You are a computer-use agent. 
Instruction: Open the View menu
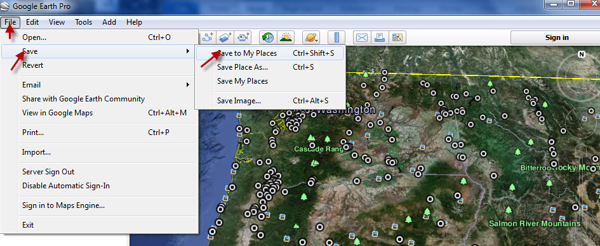[57, 22]
